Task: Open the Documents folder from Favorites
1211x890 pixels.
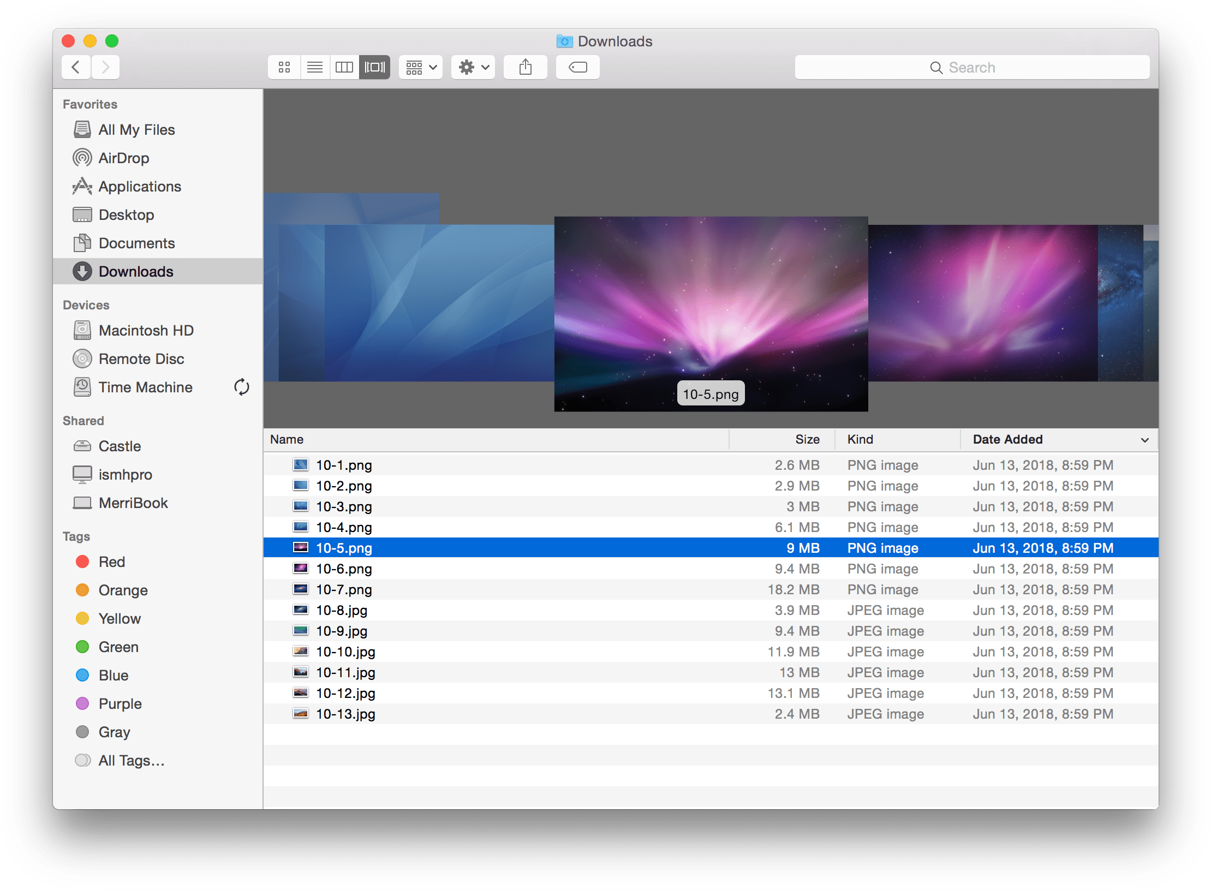Action: click(x=137, y=243)
